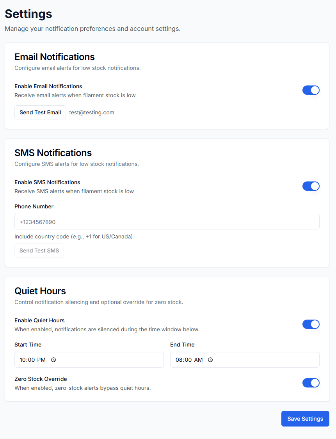Click the Send Test Email button
This screenshot has width=336, height=439.
pyautogui.click(x=40, y=112)
